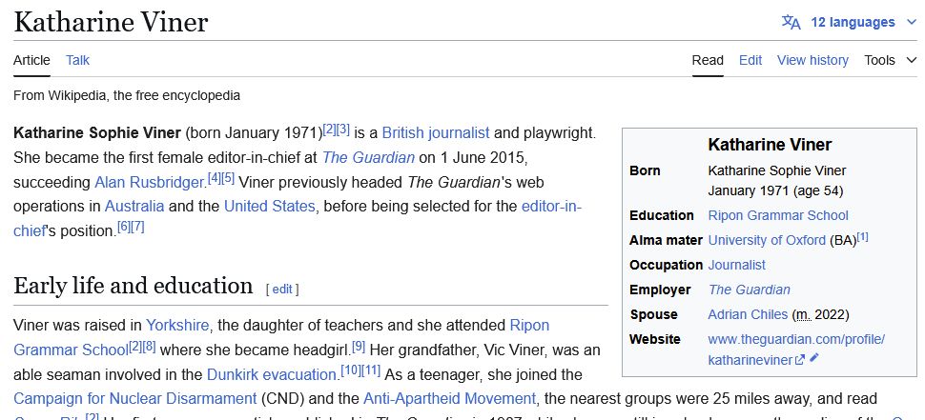The height and width of the screenshot is (420, 925).
Task: Open the View history tab
Action: (812, 60)
